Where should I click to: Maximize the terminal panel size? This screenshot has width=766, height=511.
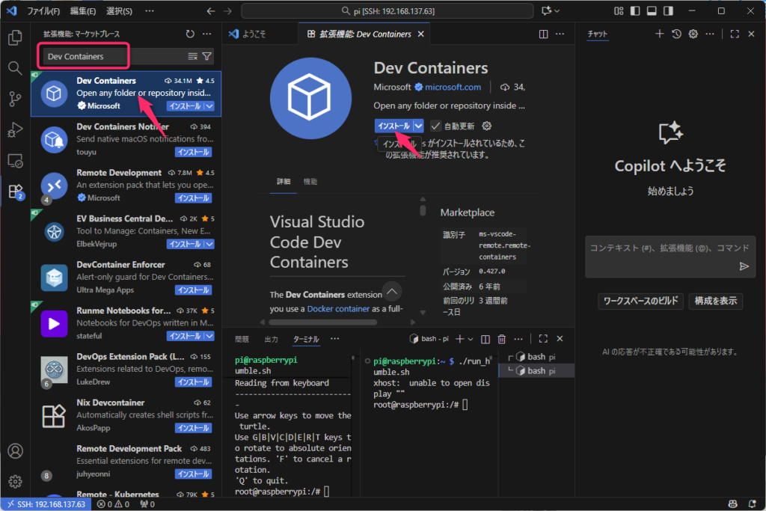coord(544,339)
